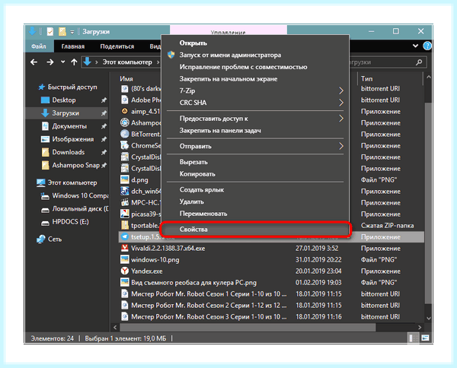This screenshot has width=457, height=368.
Task: Select Вырезать in the context menu
Action: coord(193,162)
